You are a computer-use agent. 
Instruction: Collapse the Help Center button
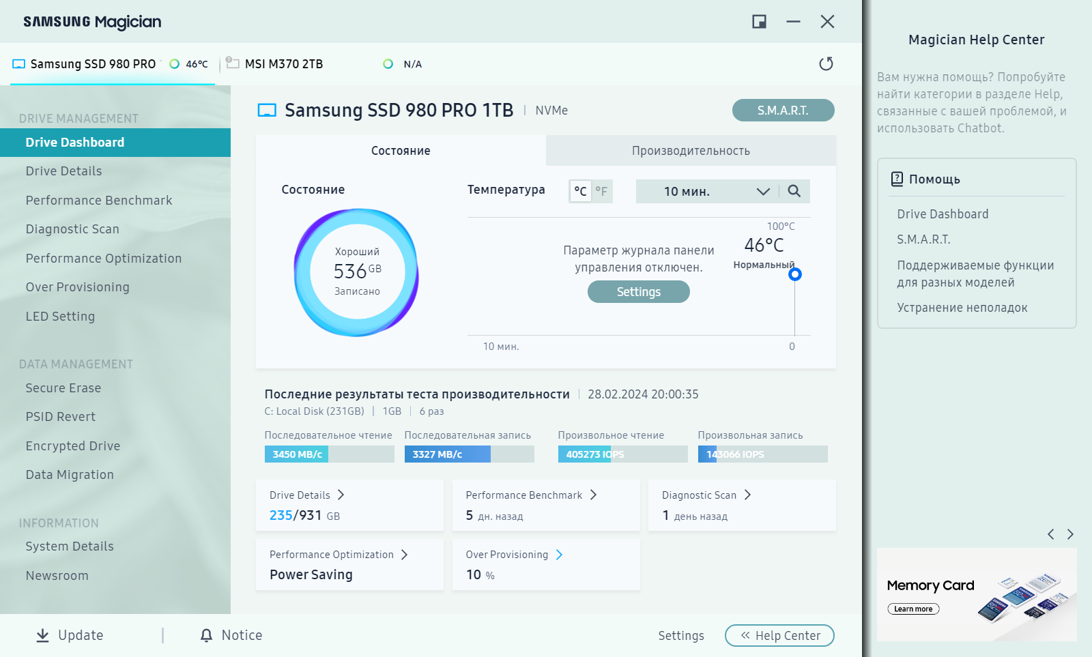click(x=779, y=636)
